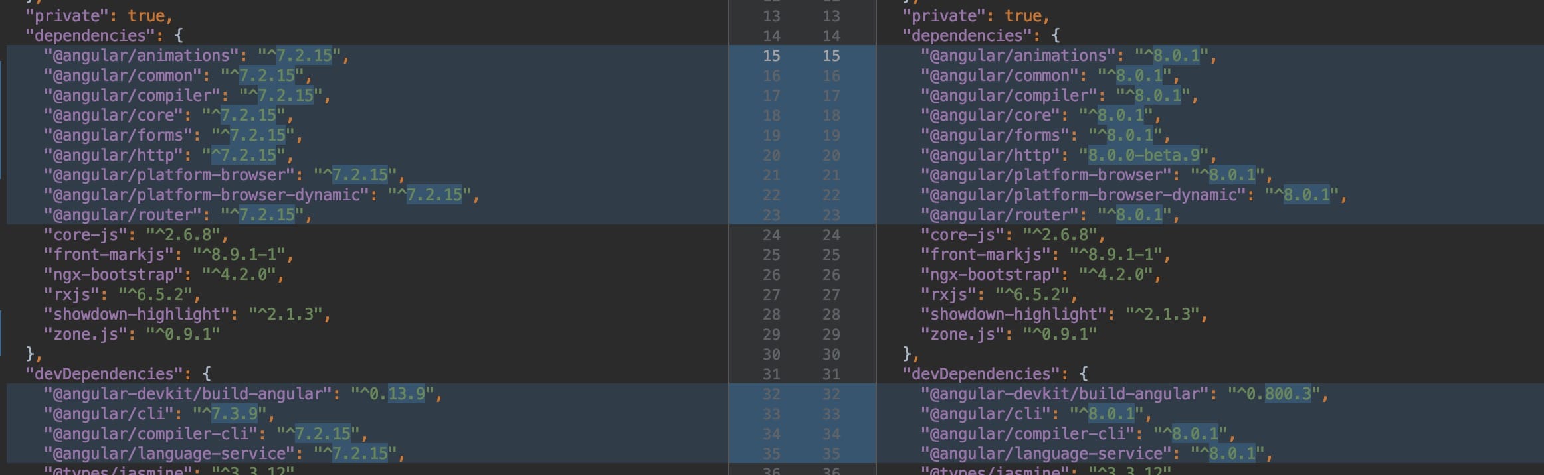Click the "@angular/core": "^8.0.1" entry

pyautogui.click(x=1041, y=115)
